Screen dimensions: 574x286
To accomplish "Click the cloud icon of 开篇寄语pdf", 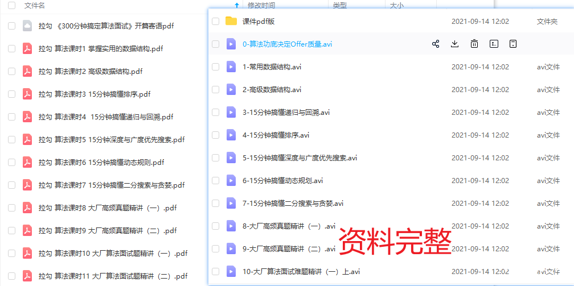I will click(x=27, y=26).
